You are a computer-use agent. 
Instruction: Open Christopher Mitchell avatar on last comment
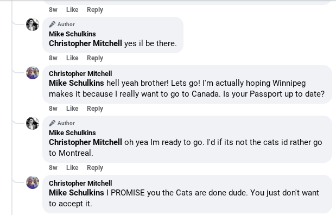[33, 182]
